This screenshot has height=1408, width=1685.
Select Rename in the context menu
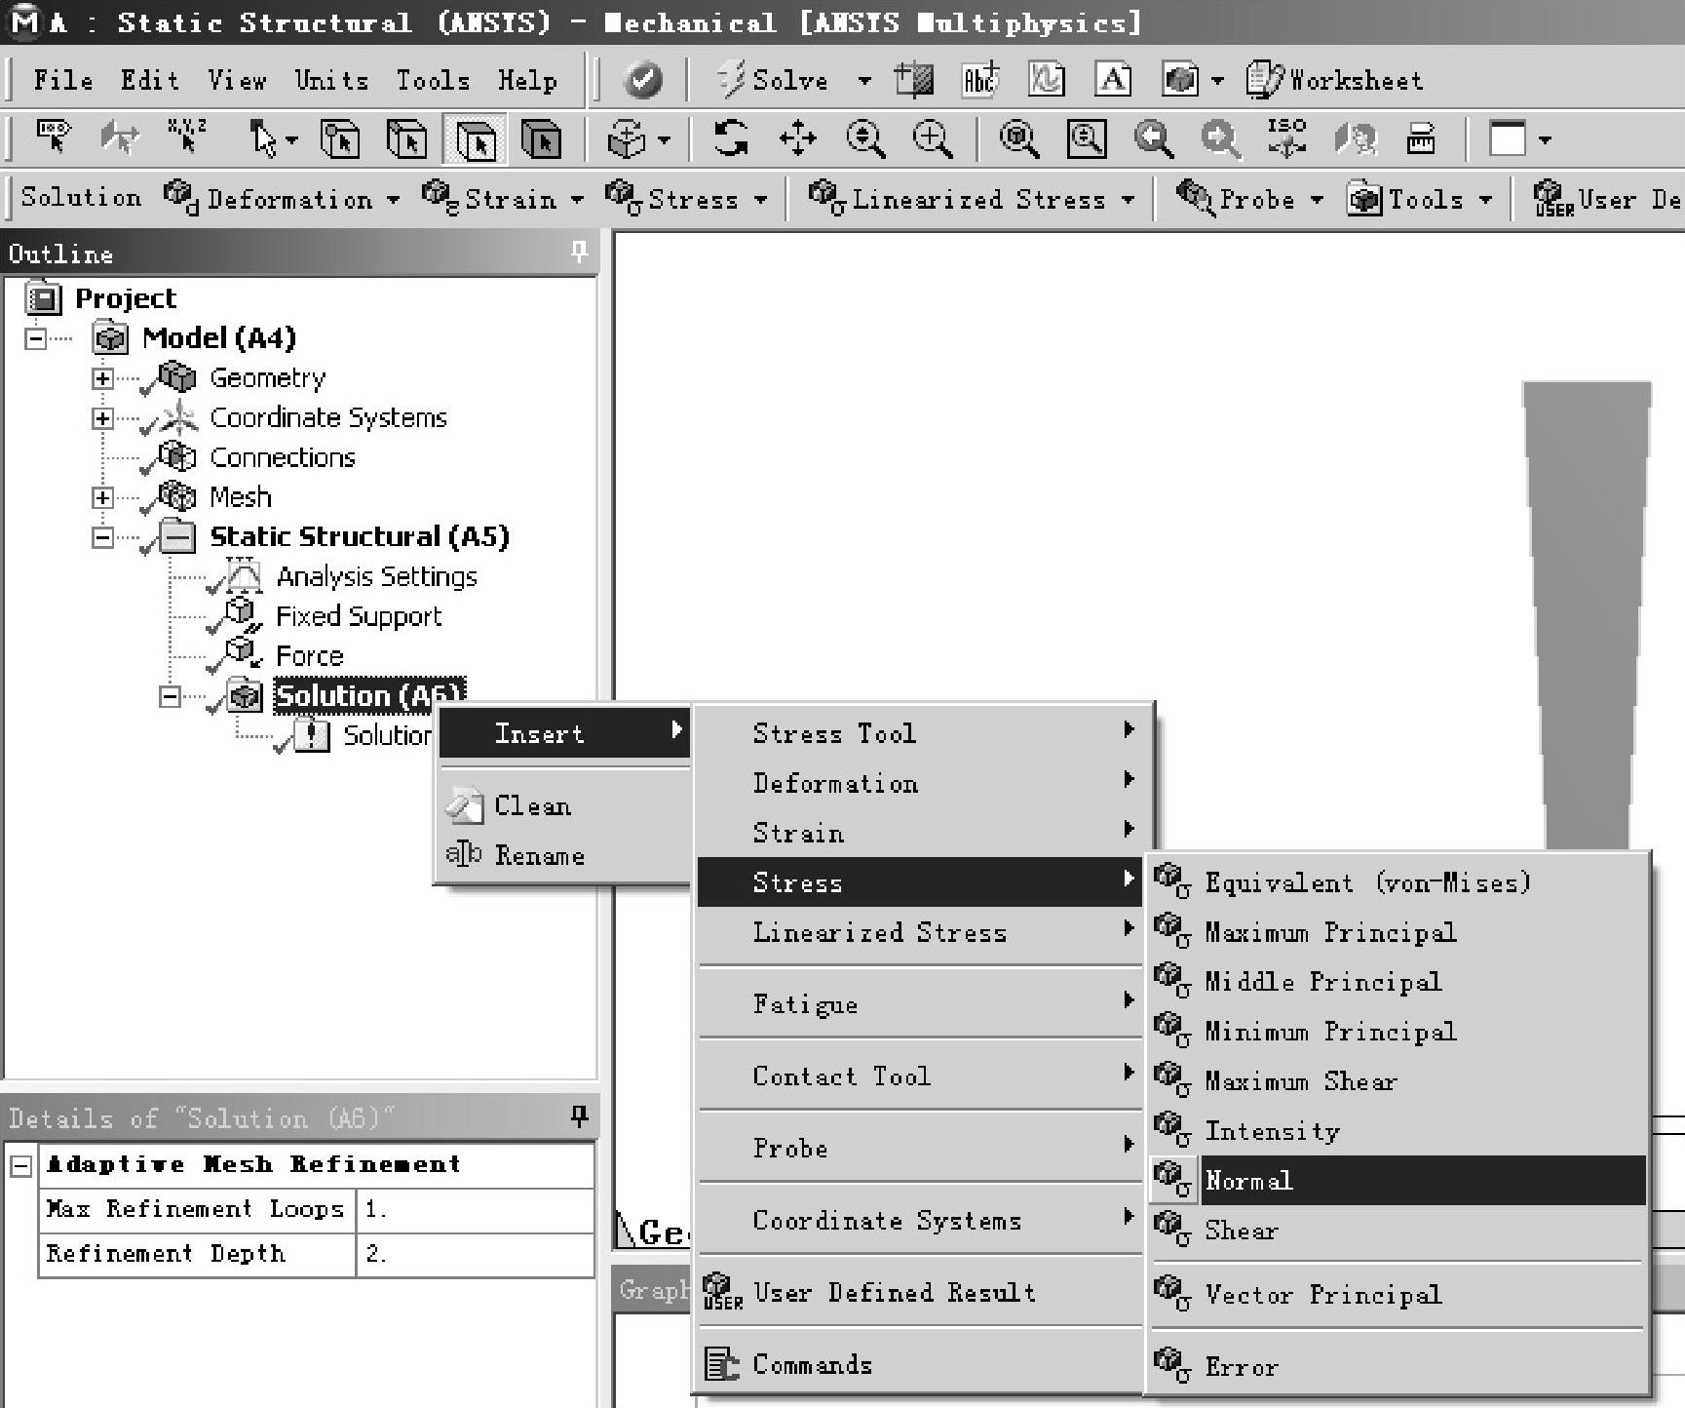click(563, 855)
